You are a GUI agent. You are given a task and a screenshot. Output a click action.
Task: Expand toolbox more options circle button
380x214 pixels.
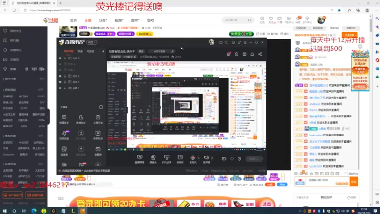101,107
